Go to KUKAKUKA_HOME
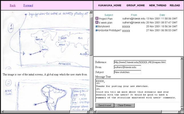The image size is (184, 114). tap(110, 5)
